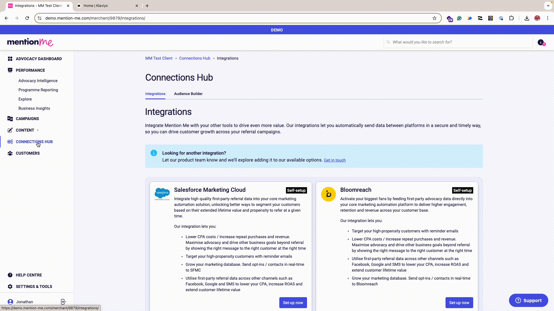
Task: Open browser downloads icon
Action: coord(527,18)
